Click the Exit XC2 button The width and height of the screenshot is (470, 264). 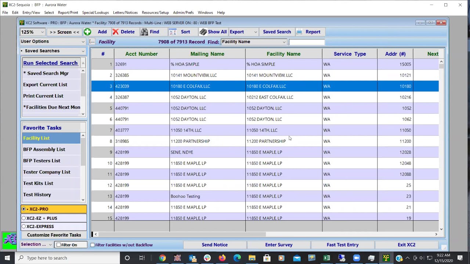(406, 245)
